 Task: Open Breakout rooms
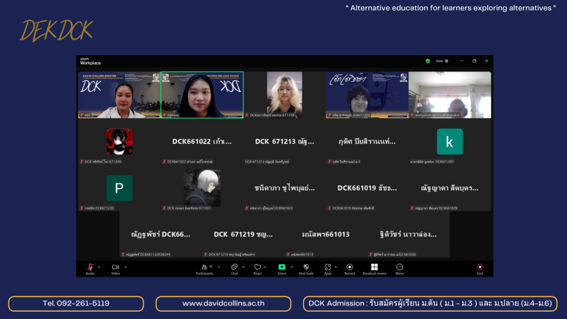tap(374, 267)
